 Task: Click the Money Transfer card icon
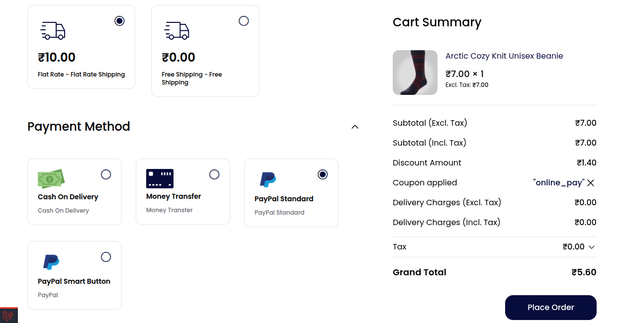[160, 178]
